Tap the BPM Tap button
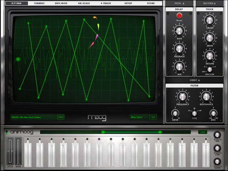 tap(153, 117)
